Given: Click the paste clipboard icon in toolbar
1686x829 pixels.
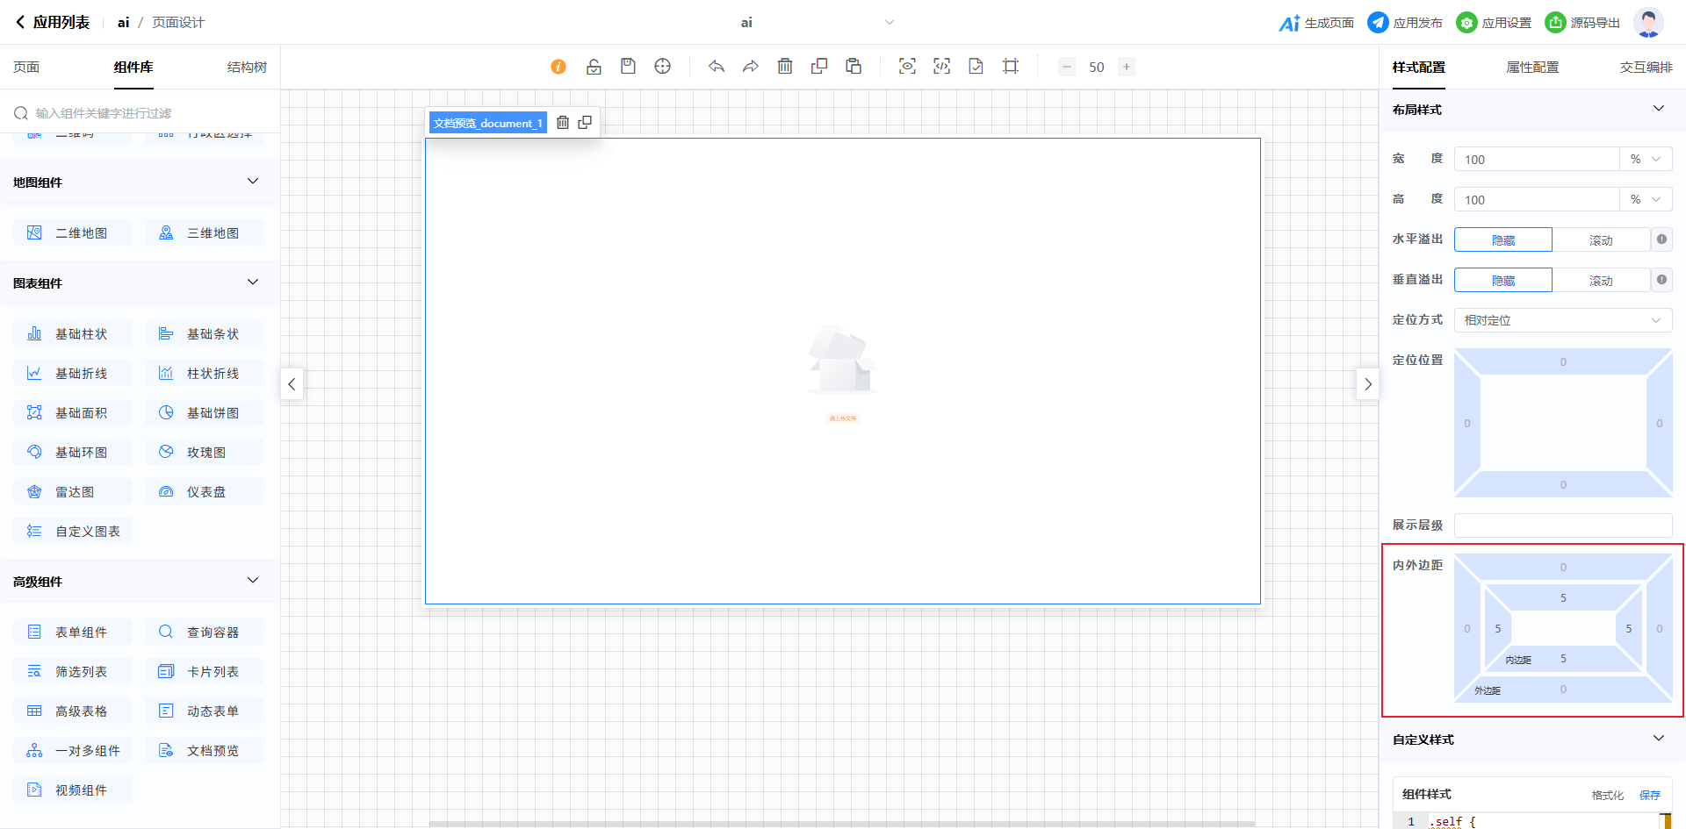Looking at the screenshot, I should pos(854,67).
